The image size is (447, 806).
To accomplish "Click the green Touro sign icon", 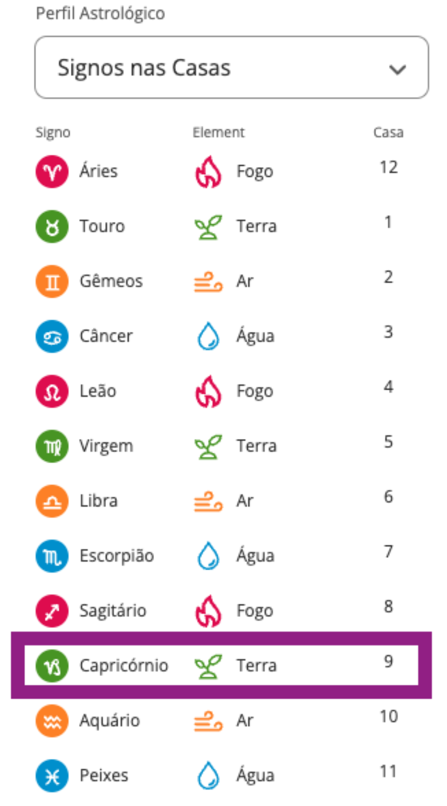I will pyautogui.click(x=52, y=226).
